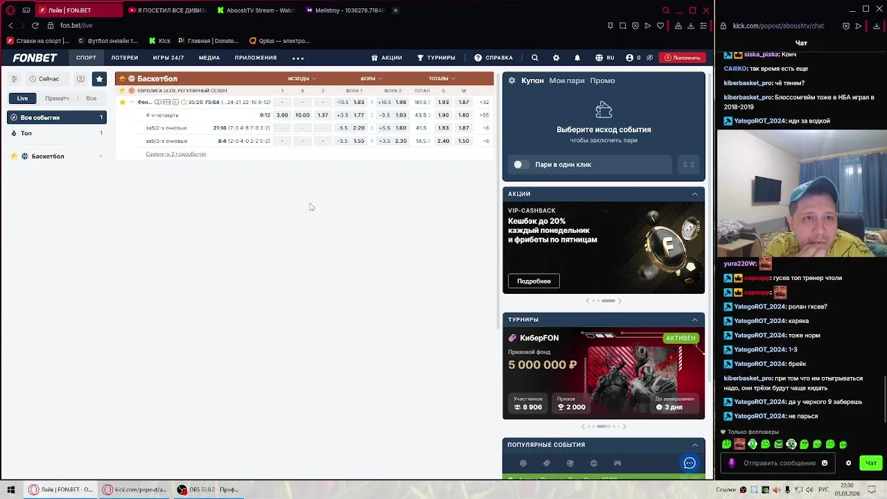The height and width of the screenshot is (499, 887).
Task: Collapse the Фен... match row chevron
Action: click(x=132, y=103)
